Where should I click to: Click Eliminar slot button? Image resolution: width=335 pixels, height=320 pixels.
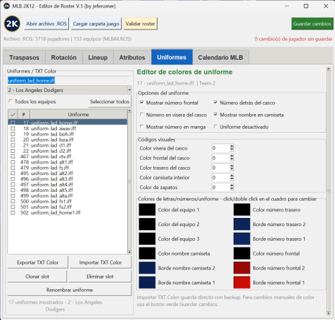pyautogui.click(x=100, y=276)
